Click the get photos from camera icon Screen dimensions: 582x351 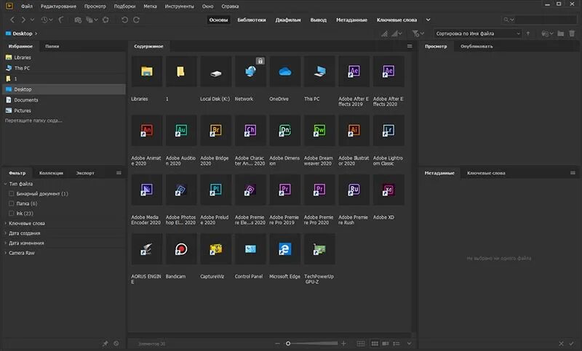point(78,20)
